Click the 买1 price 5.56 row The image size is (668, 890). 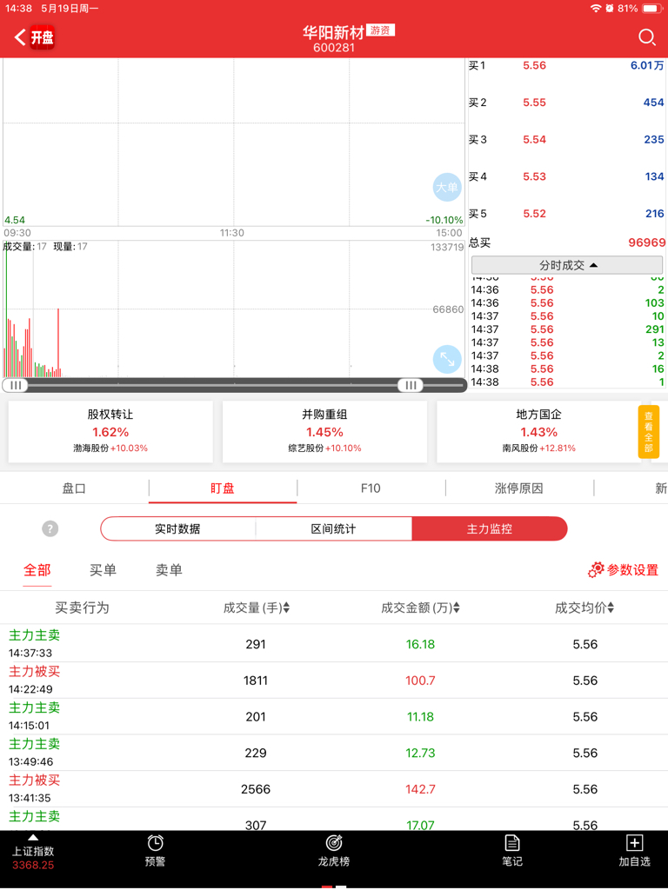[x=566, y=66]
